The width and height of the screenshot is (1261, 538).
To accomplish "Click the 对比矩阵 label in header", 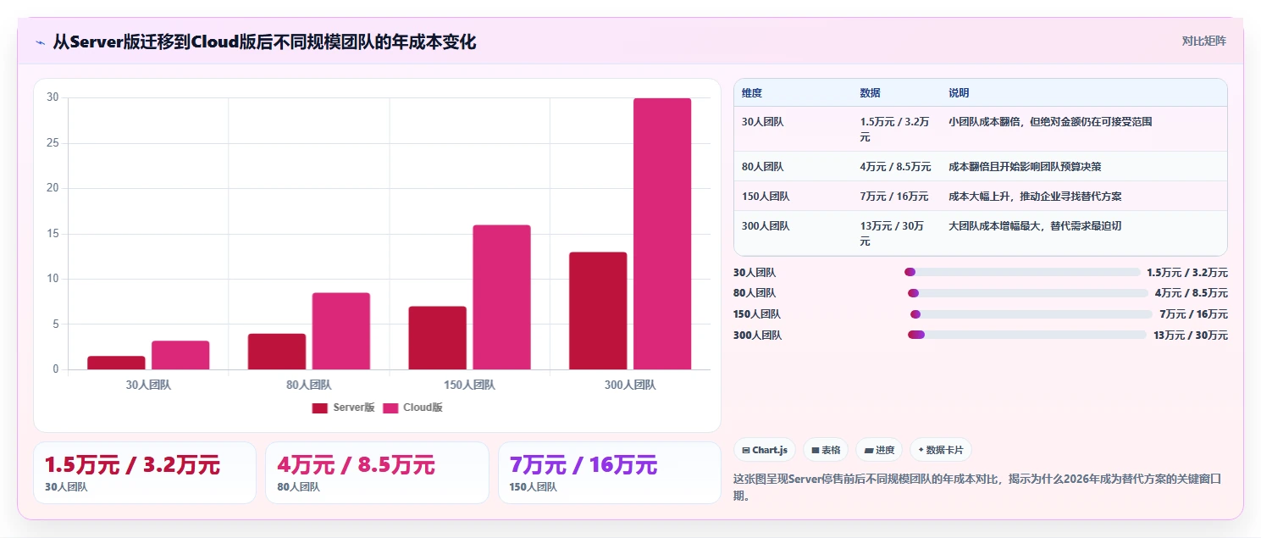I will click(1204, 41).
